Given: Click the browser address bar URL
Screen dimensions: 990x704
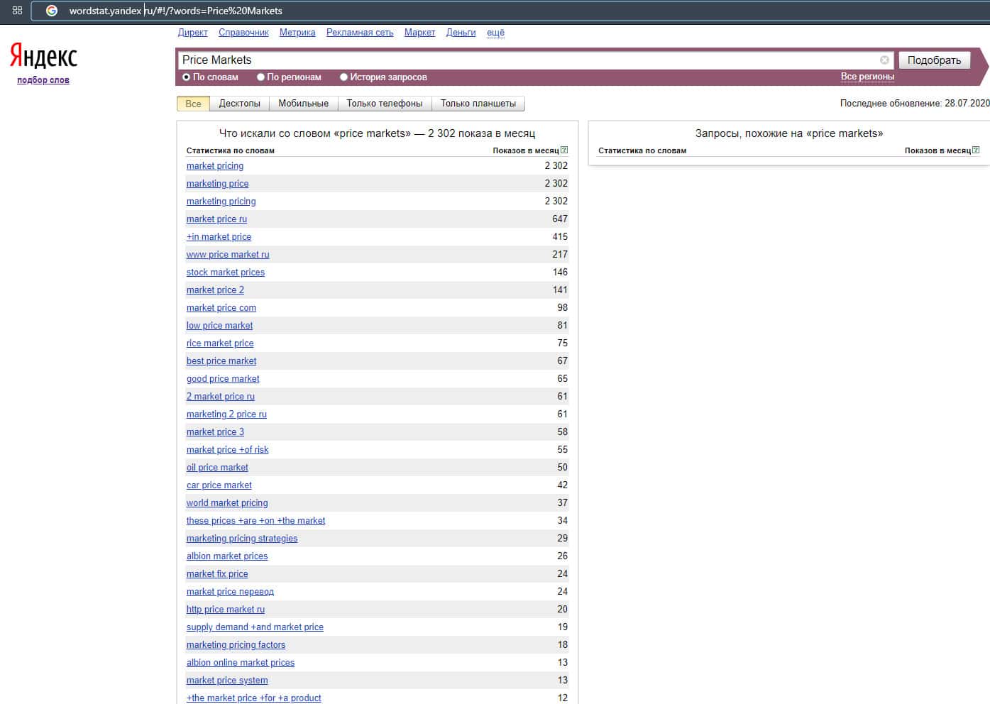Looking at the screenshot, I should (175, 11).
